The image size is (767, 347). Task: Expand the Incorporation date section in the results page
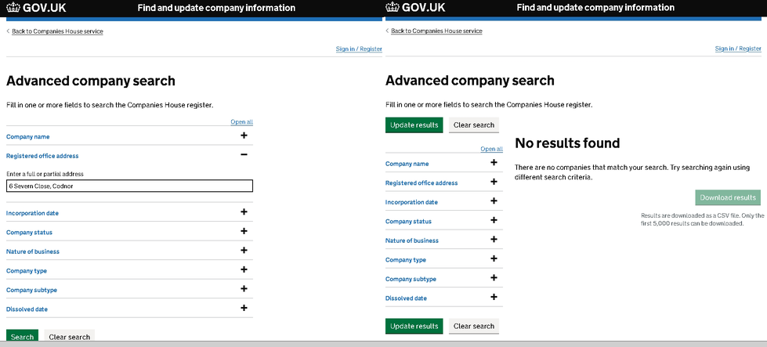(x=411, y=202)
